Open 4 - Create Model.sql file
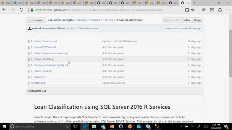Viewport: 232px width, 130px height. point(42,59)
